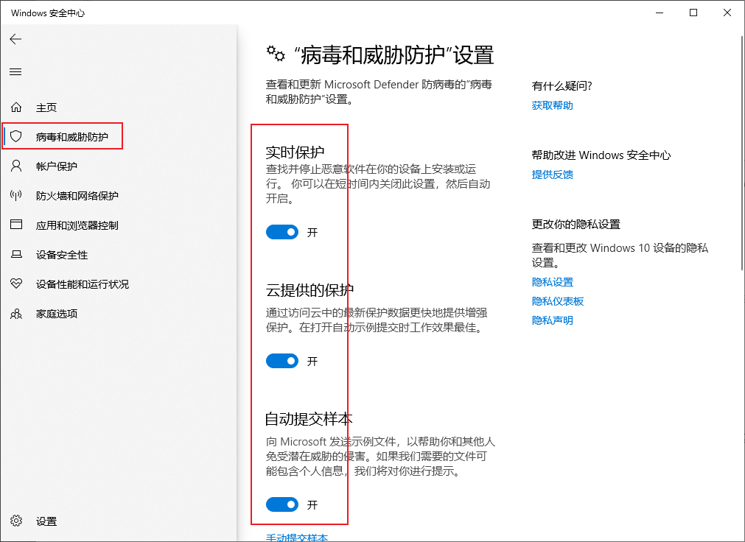The height and width of the screenshot is (542, 745).
Task: Open the 设置 gear at bottom
Action: tap(46, 521)
